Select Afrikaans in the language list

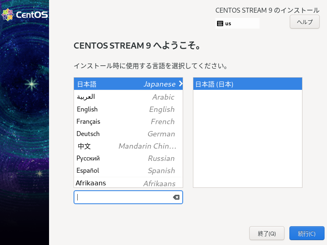pyautogui.click(x=128, y=183)
